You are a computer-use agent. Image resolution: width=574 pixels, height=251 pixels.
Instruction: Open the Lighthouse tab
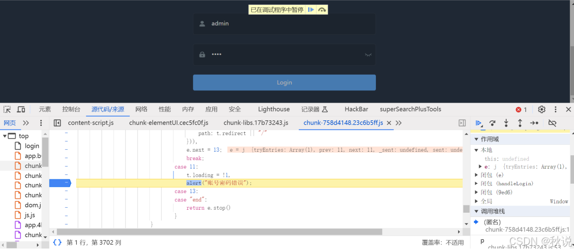274,109
